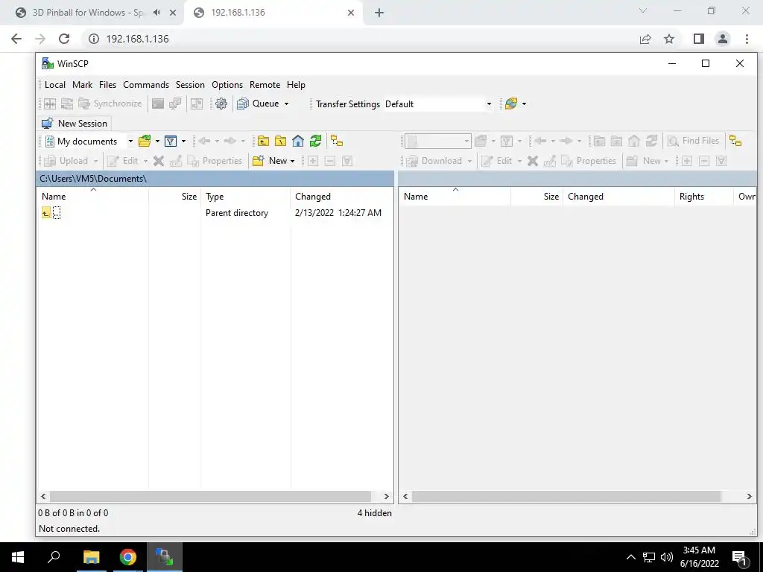Click the globe refresh icon after Transfer Settings
The image size is (763, 572).
pyautogui.click(x=511, y=104)
